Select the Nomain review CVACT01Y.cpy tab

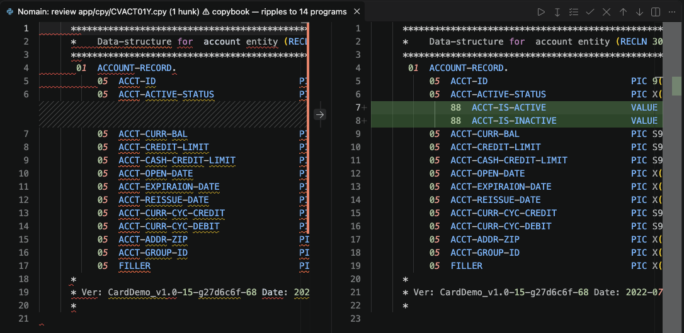click(182, 12)
